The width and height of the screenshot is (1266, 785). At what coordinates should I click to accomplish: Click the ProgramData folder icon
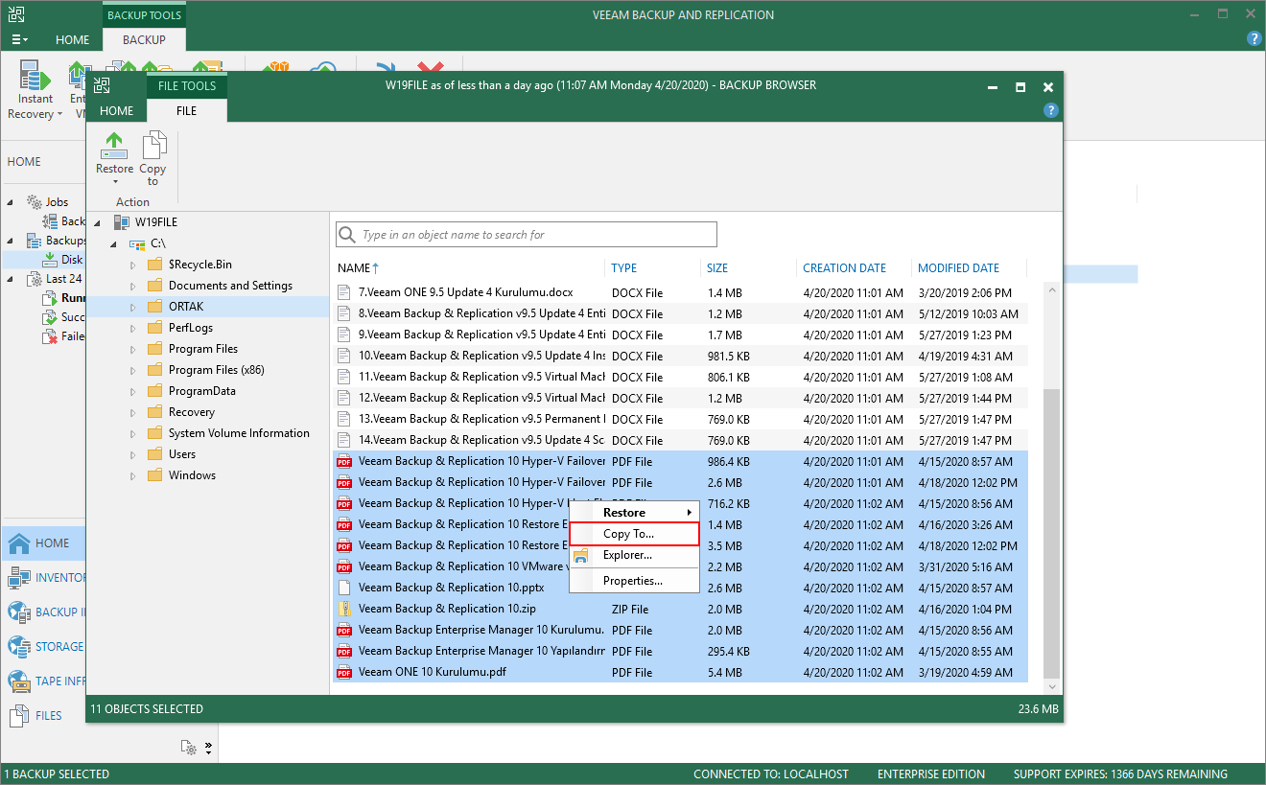click(154, 391)
